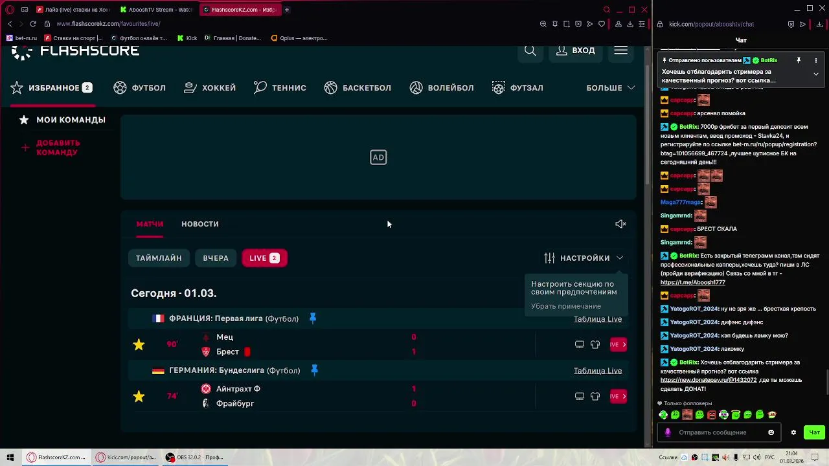
Task: Expand the НАСТРОЙКИ settings dropdown
Action: pyautogui.click(x=584, y=258)
